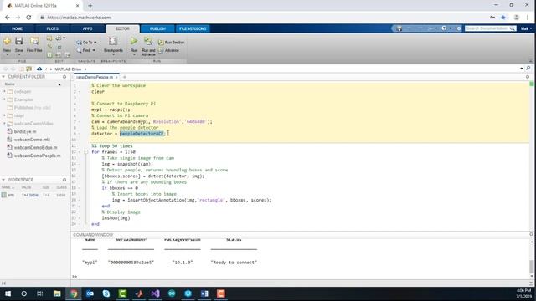Click the command prompt input line

pos(301,277)
